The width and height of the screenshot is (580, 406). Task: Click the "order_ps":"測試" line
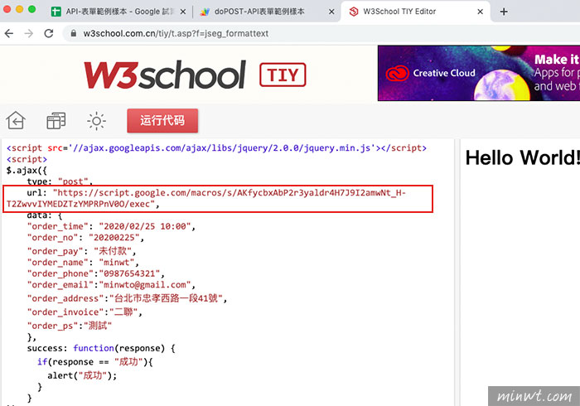pos(69,326)
